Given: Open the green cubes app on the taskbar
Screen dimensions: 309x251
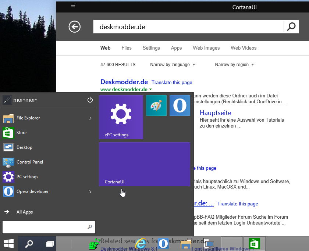Looking at the screenshot, I should (95, 244).
